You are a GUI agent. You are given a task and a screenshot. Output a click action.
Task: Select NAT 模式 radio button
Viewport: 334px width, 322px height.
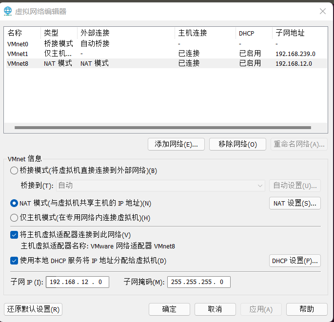click(x=14, y=203)
